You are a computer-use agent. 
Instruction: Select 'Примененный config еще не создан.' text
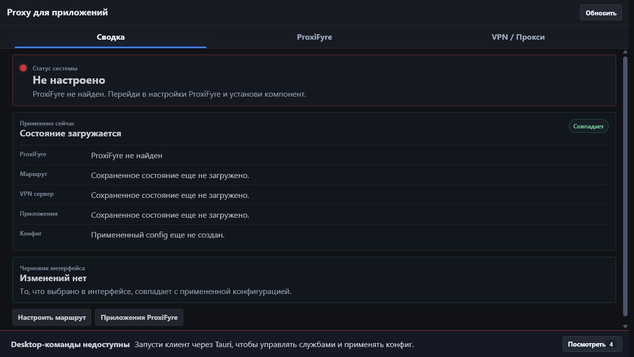click(x=158, y=235)
